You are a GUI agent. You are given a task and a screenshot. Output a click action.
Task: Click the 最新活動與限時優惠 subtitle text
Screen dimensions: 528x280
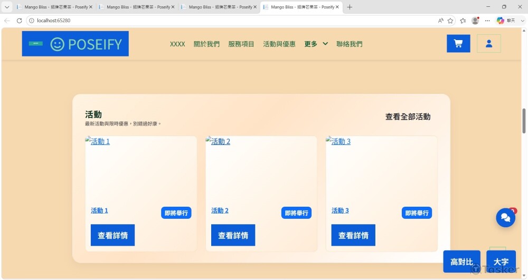point(123,124)
